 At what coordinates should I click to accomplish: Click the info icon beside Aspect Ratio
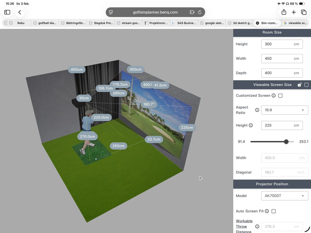click(x=257, y=110)
